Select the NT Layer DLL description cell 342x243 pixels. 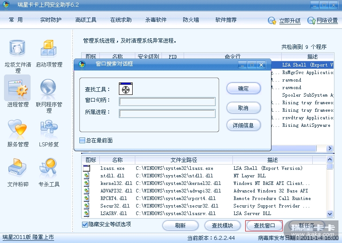pos(250,176)
